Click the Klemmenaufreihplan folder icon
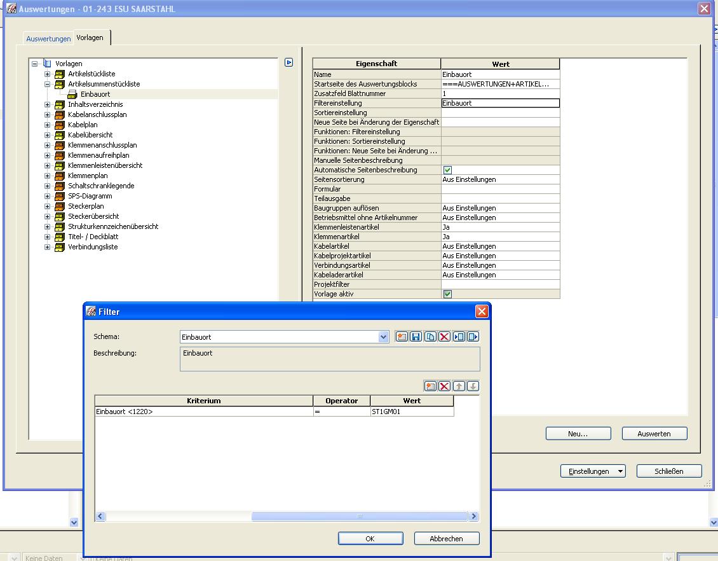Image resolution: width=718 pixels, height=561 pixels. [x=60, y=155]
